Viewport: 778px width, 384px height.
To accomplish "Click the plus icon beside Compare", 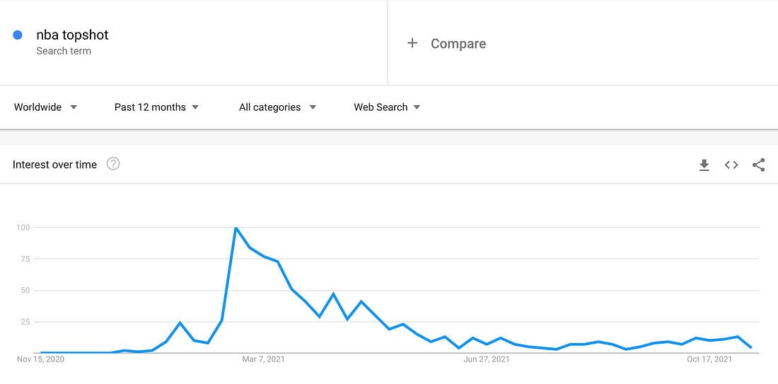I will point(412,43).
